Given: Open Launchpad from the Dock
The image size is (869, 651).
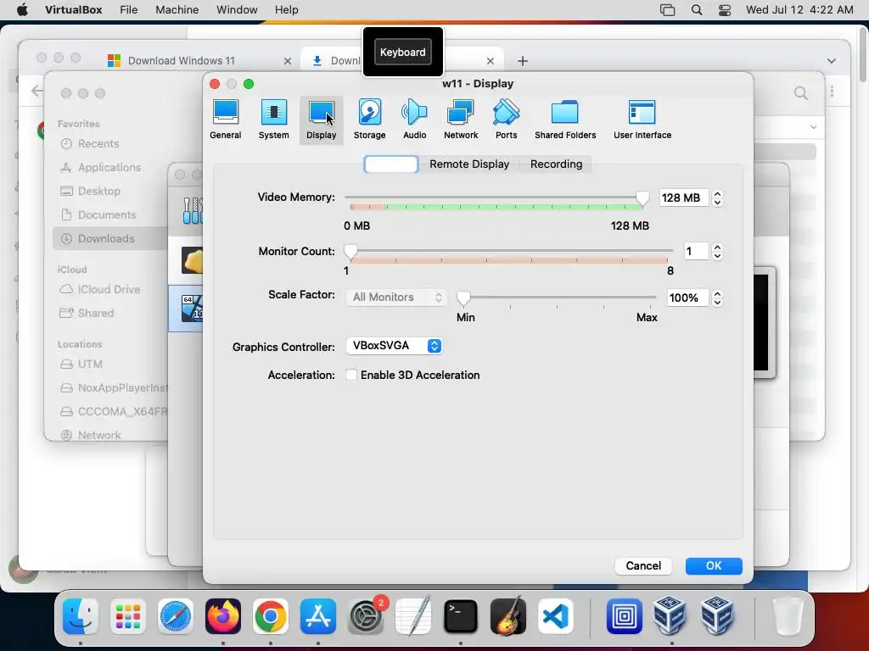Looking at the screenshot, I should pos(128,616).
